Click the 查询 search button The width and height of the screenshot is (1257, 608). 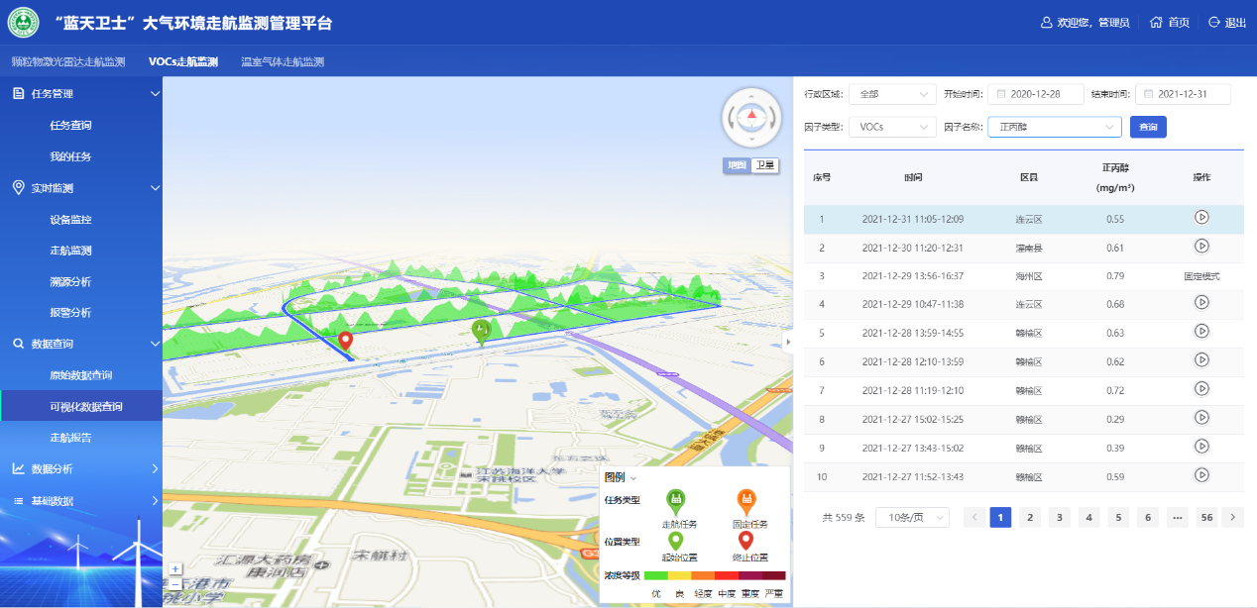(x=1148, y=127)
